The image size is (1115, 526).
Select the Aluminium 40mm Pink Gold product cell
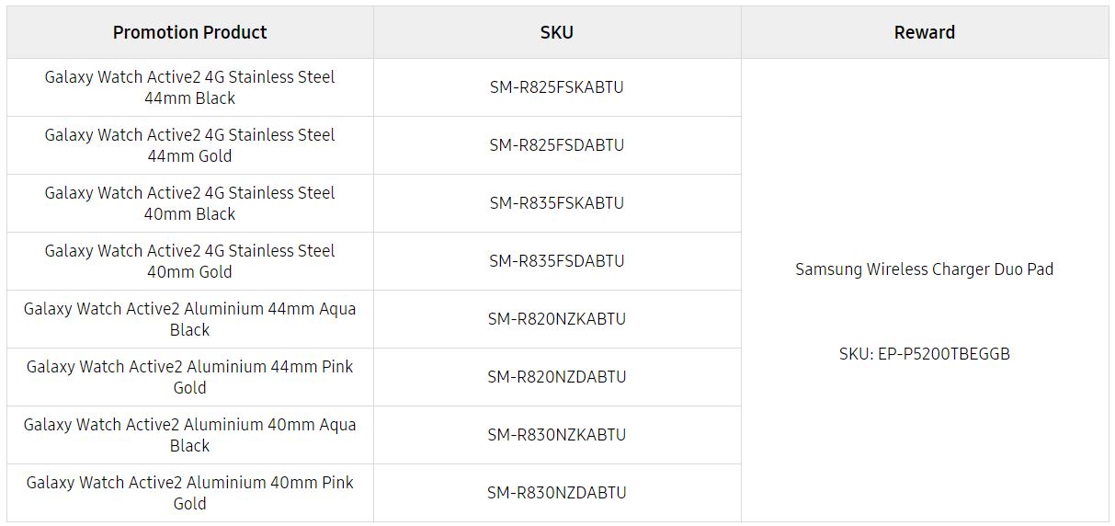click(x=189, y=493)
